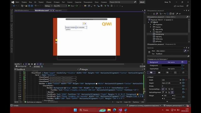Toggle stretch VerticalAlignment button

pos(172,92)
